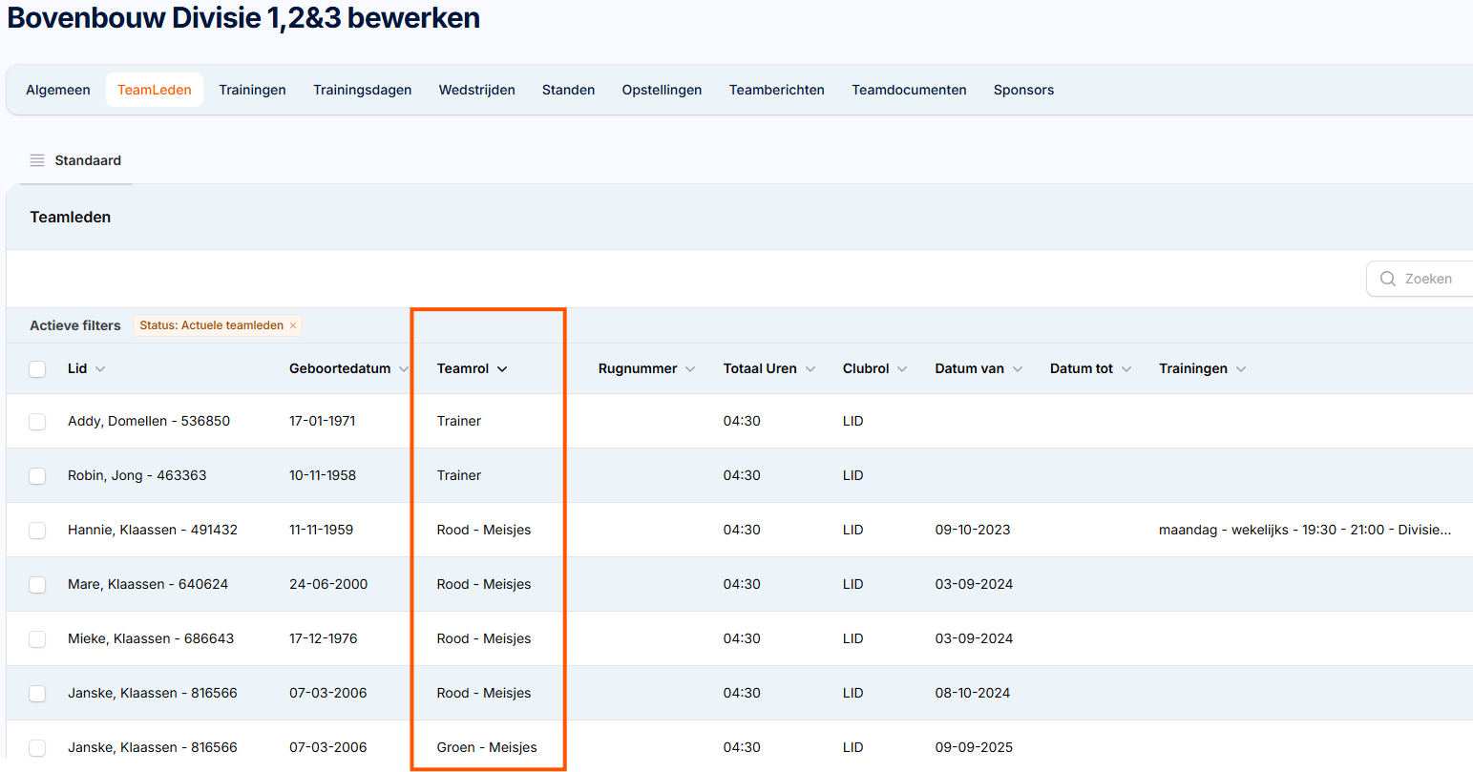Check the box for Addy, Domellen
Screen dimensions: 1473x772
tap(37, 422)
